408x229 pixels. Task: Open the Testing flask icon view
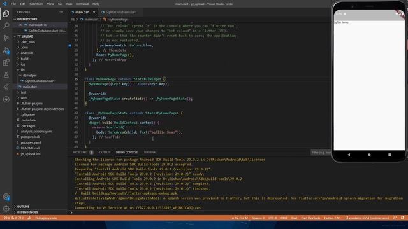[6, 75]
